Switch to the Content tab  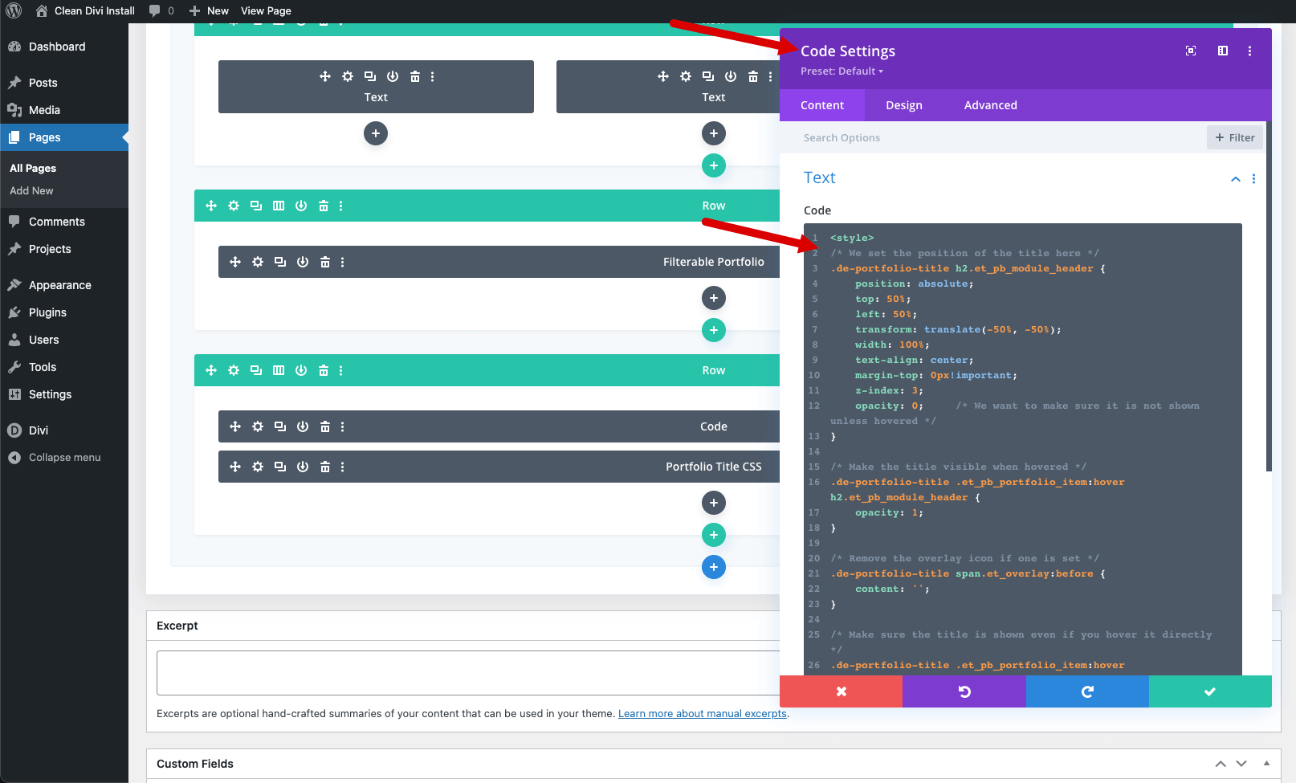point(822,105)
